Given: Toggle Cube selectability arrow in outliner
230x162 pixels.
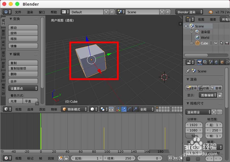Looking at the screenshot, I should point(222,43).
